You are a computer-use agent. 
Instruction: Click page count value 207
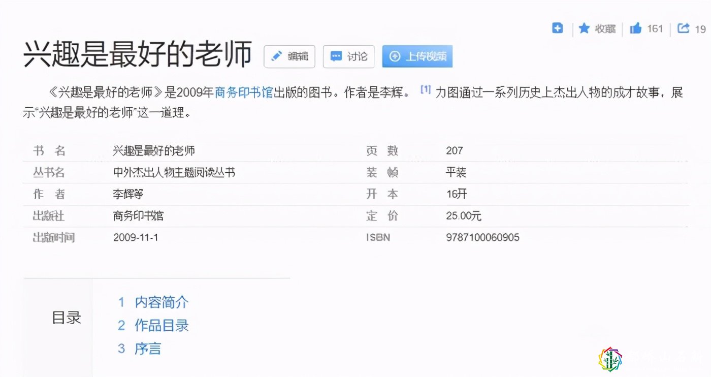455,151
